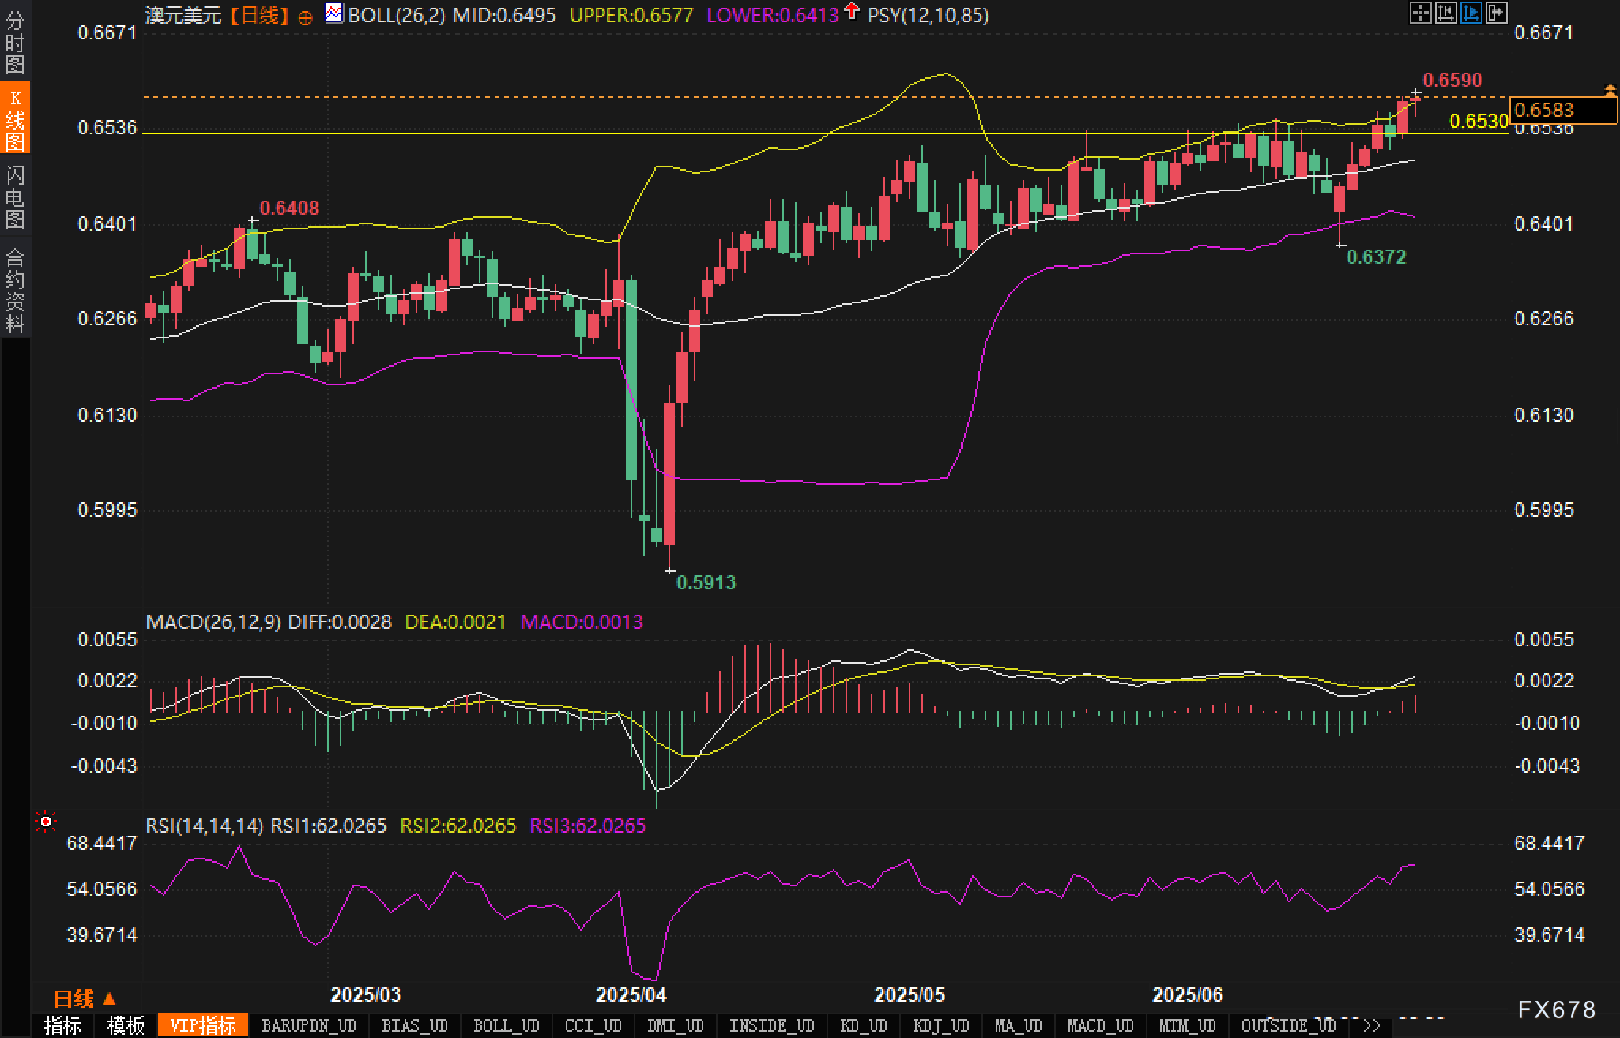This screenshot has height=1038, width=1620.
Task: Click the BOLL indicator chart icon
Action: click(x=334, y=13)
